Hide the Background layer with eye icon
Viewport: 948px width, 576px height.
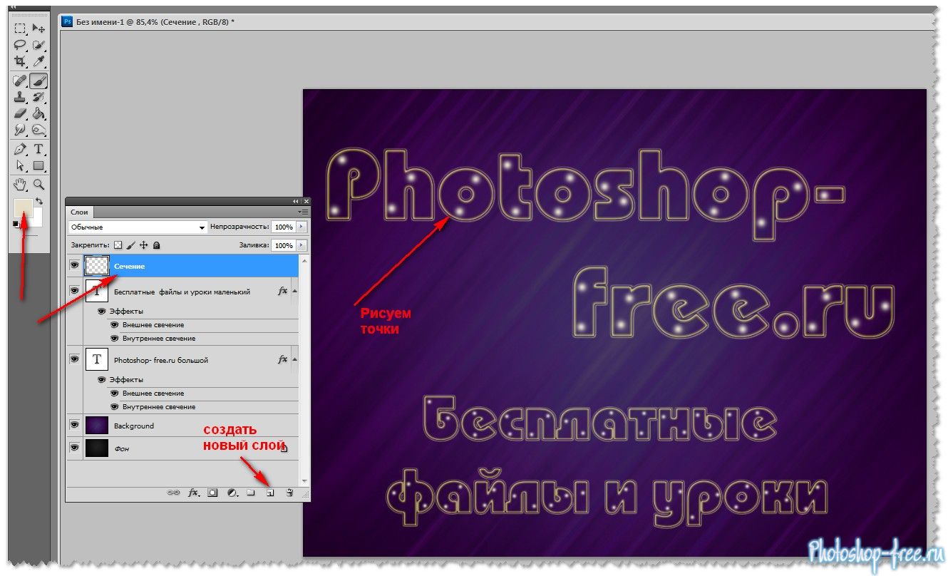click(74, 425)
